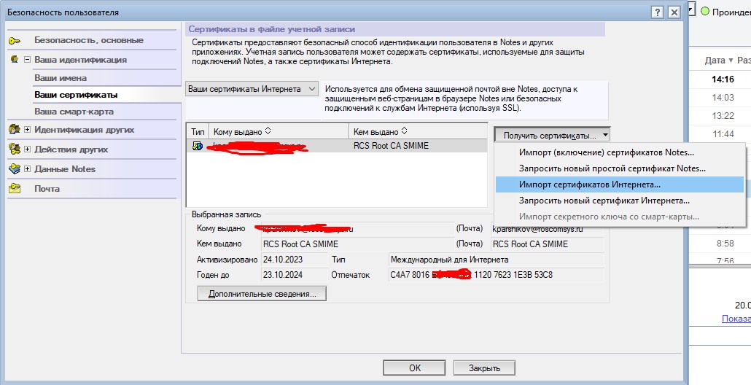Screen dimensions: 751x385
Task: Click the green Проиндексирован status indicator
Action: (704, 11)
